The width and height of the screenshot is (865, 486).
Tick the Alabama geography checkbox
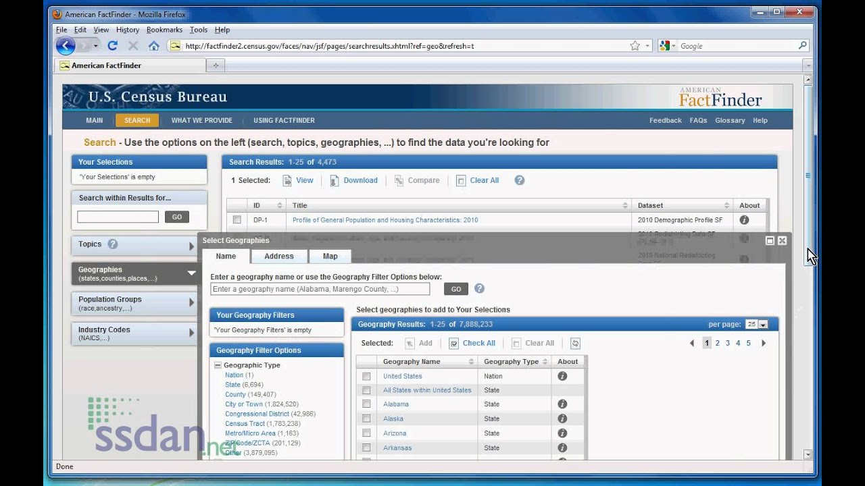click(x=366, y=404)
